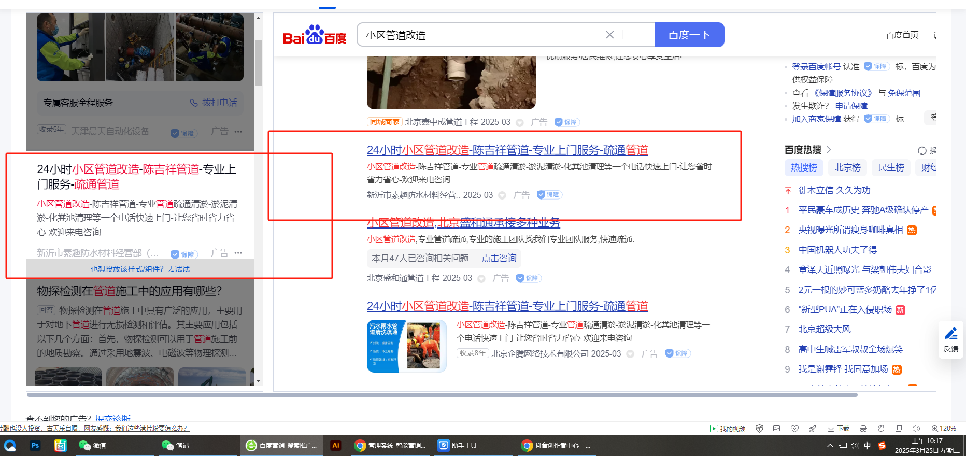Select the 民生榜 tab
The image size is (966, 456).
click(891, 167)
